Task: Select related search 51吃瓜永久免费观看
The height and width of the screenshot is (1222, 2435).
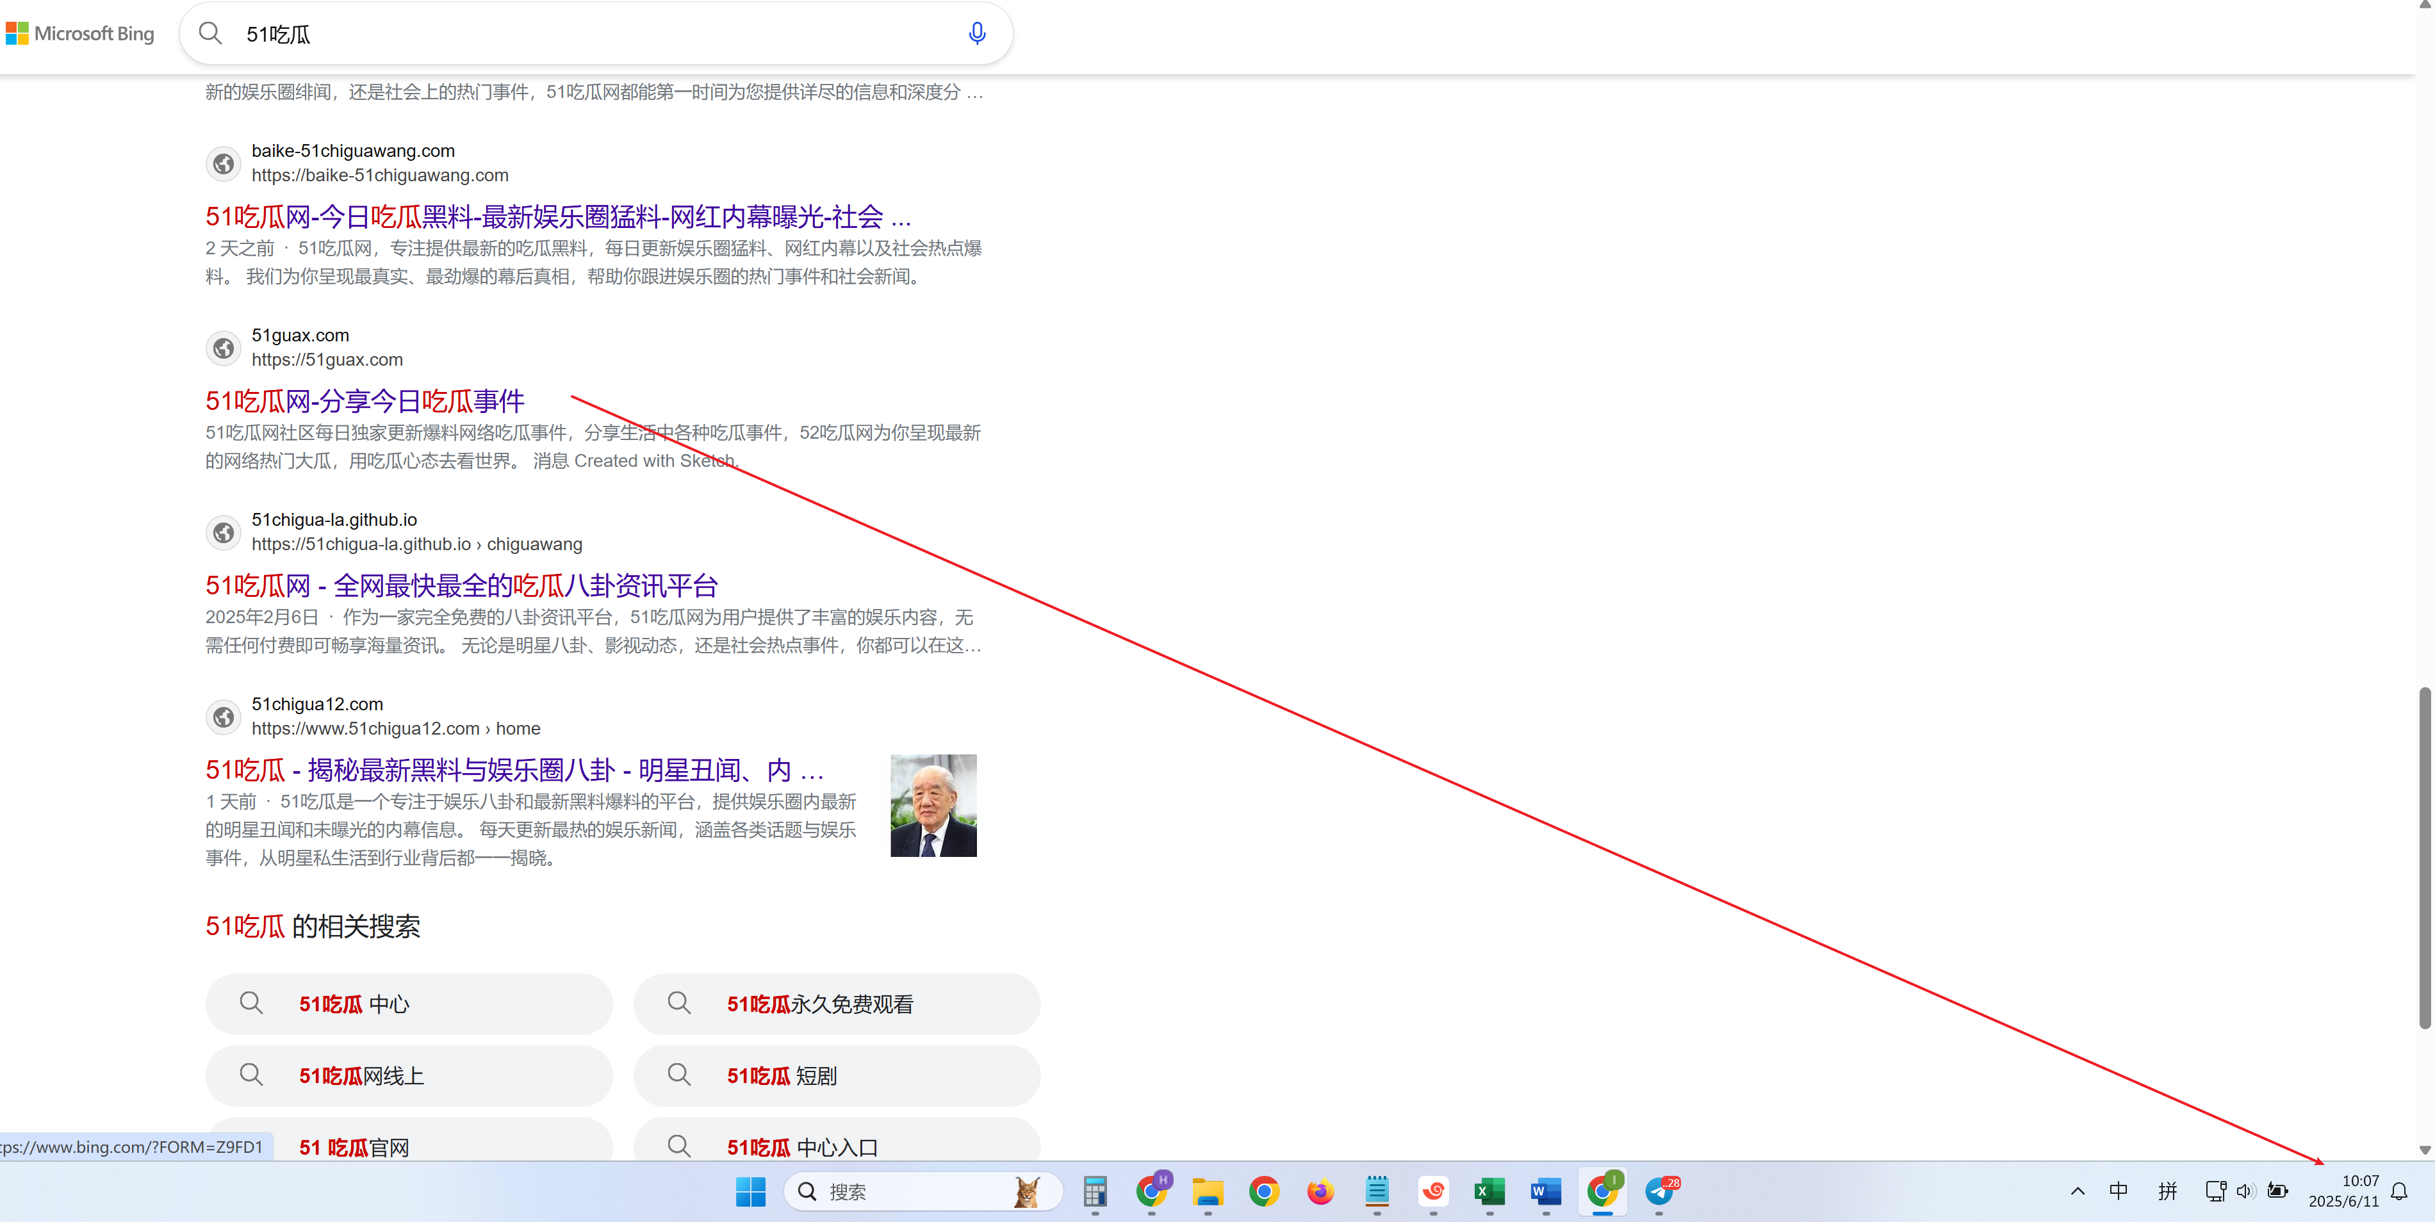Action: 837,1004
